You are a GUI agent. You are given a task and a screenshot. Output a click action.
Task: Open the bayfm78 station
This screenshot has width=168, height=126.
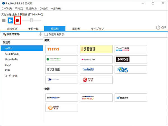(96, 69)
